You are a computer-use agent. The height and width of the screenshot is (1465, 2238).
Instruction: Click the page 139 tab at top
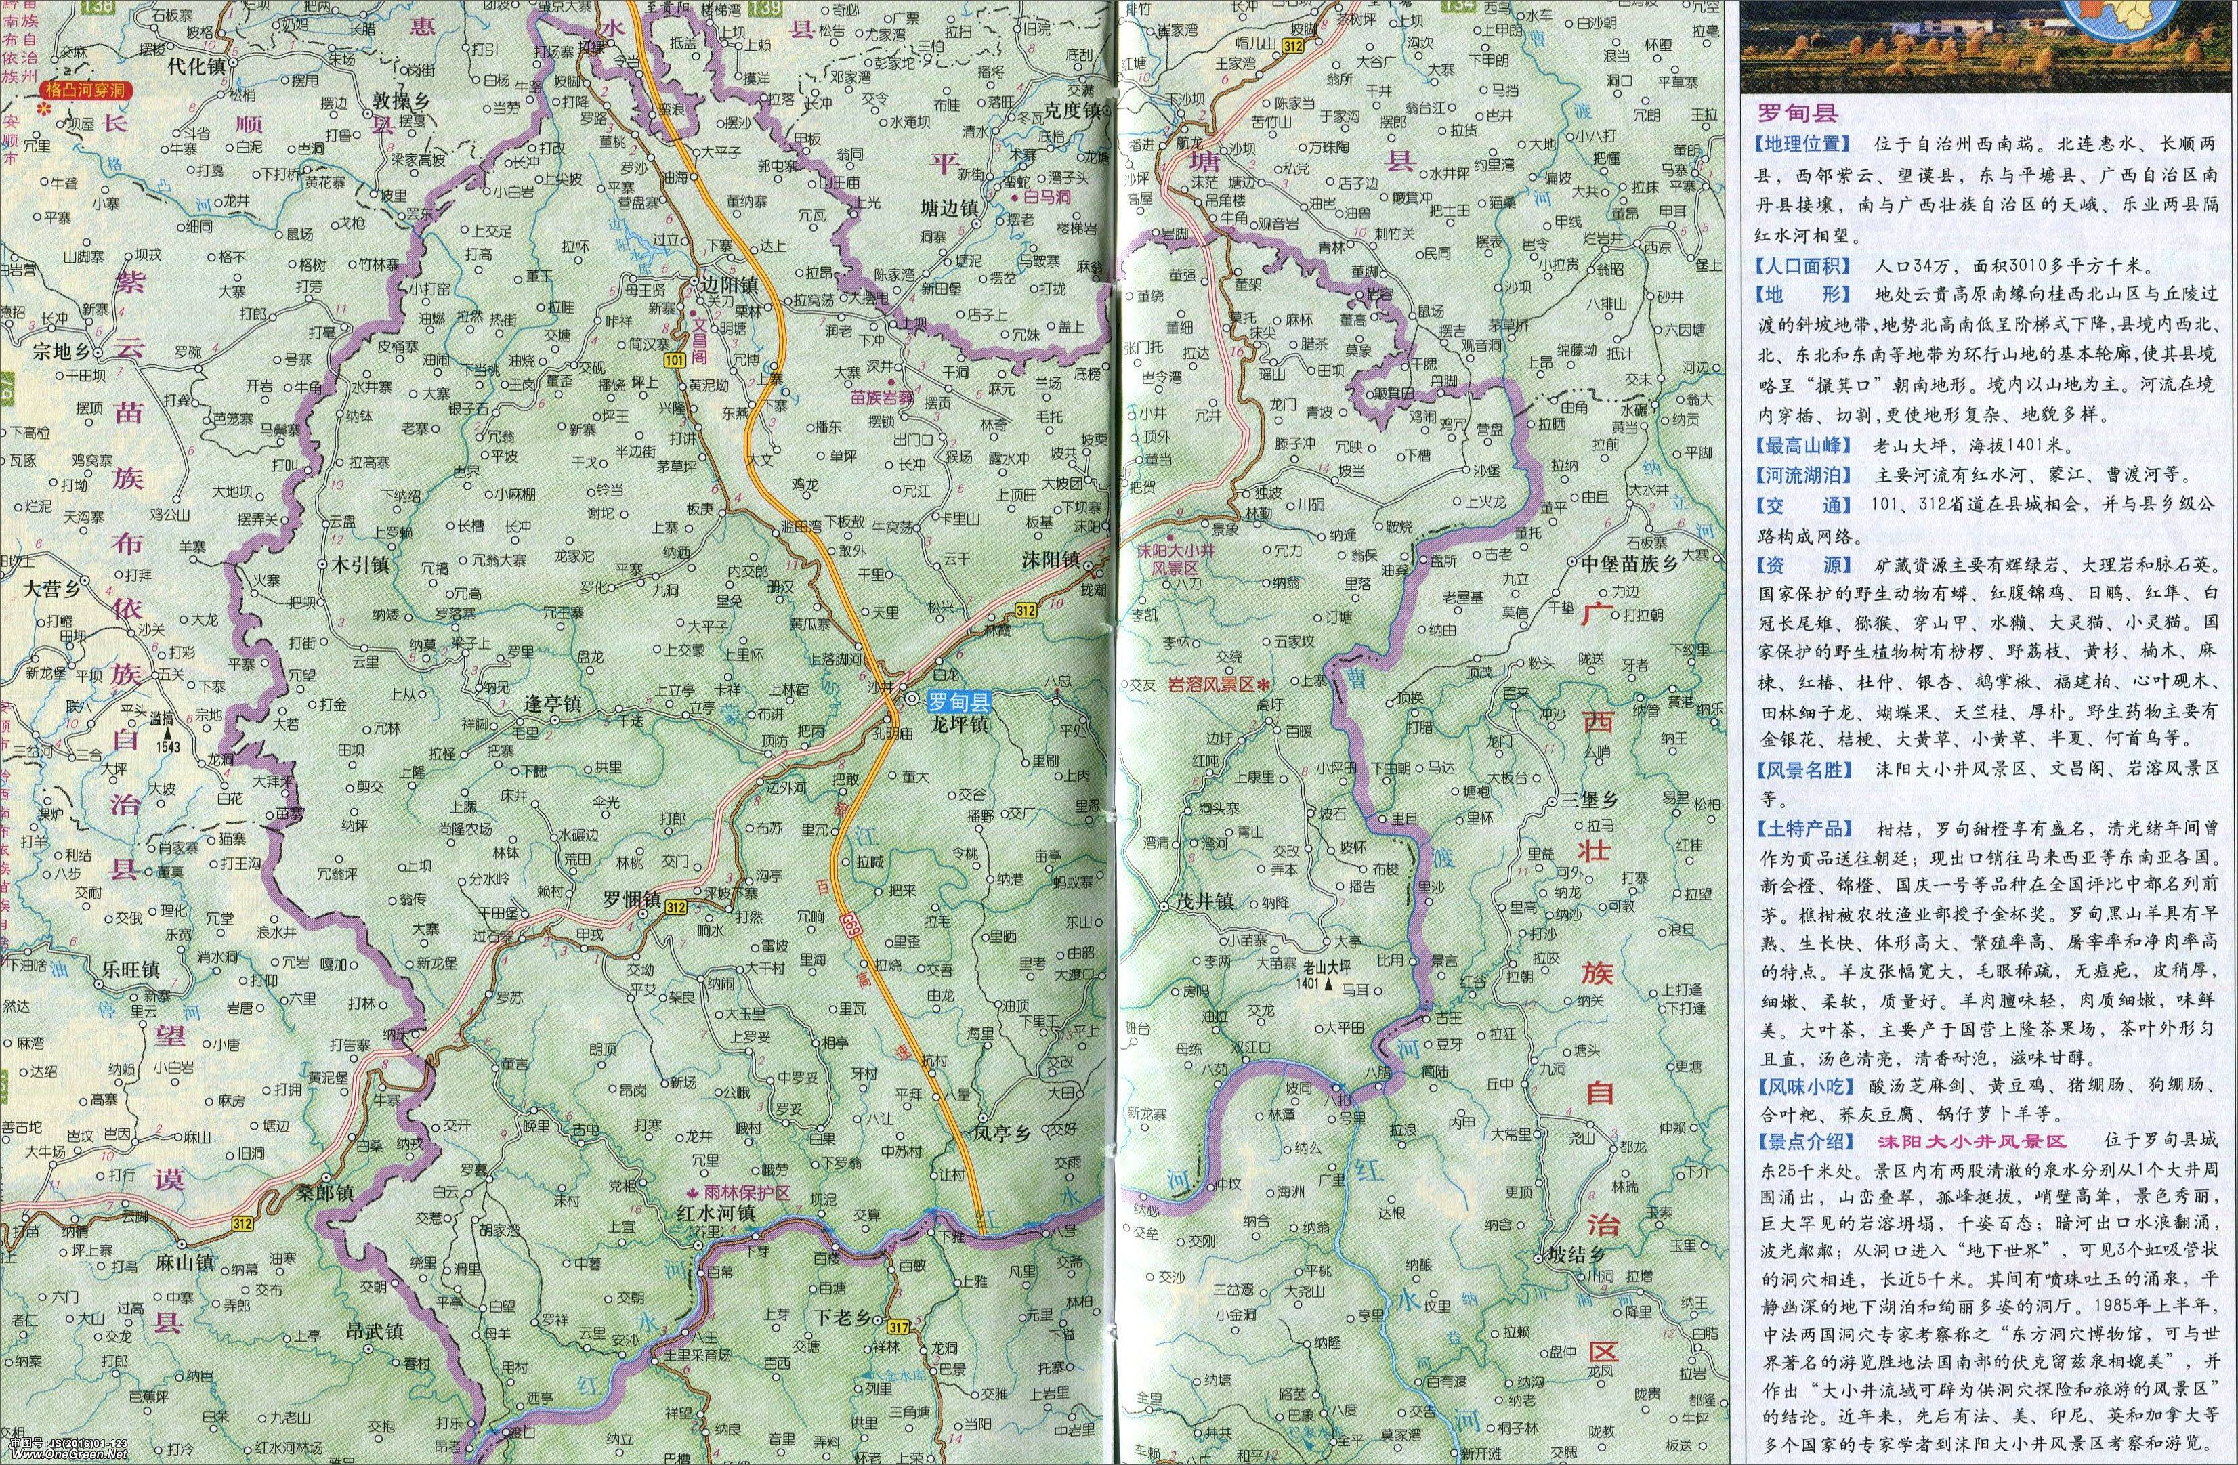click(x=765, y=8)
